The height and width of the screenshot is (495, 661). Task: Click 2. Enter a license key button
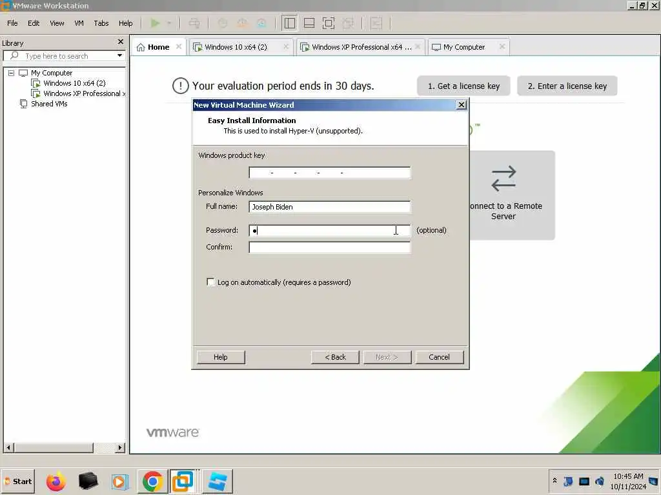(567, 86)
